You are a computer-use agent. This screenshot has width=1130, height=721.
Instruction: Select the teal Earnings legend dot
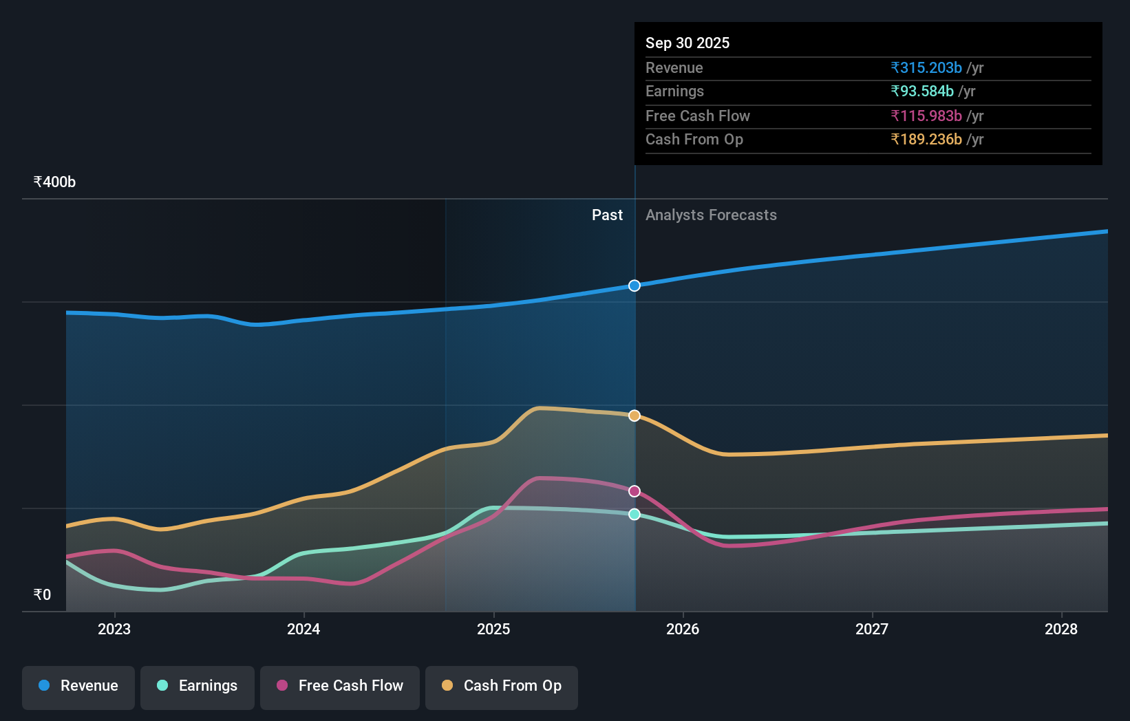tap(161, 686)
